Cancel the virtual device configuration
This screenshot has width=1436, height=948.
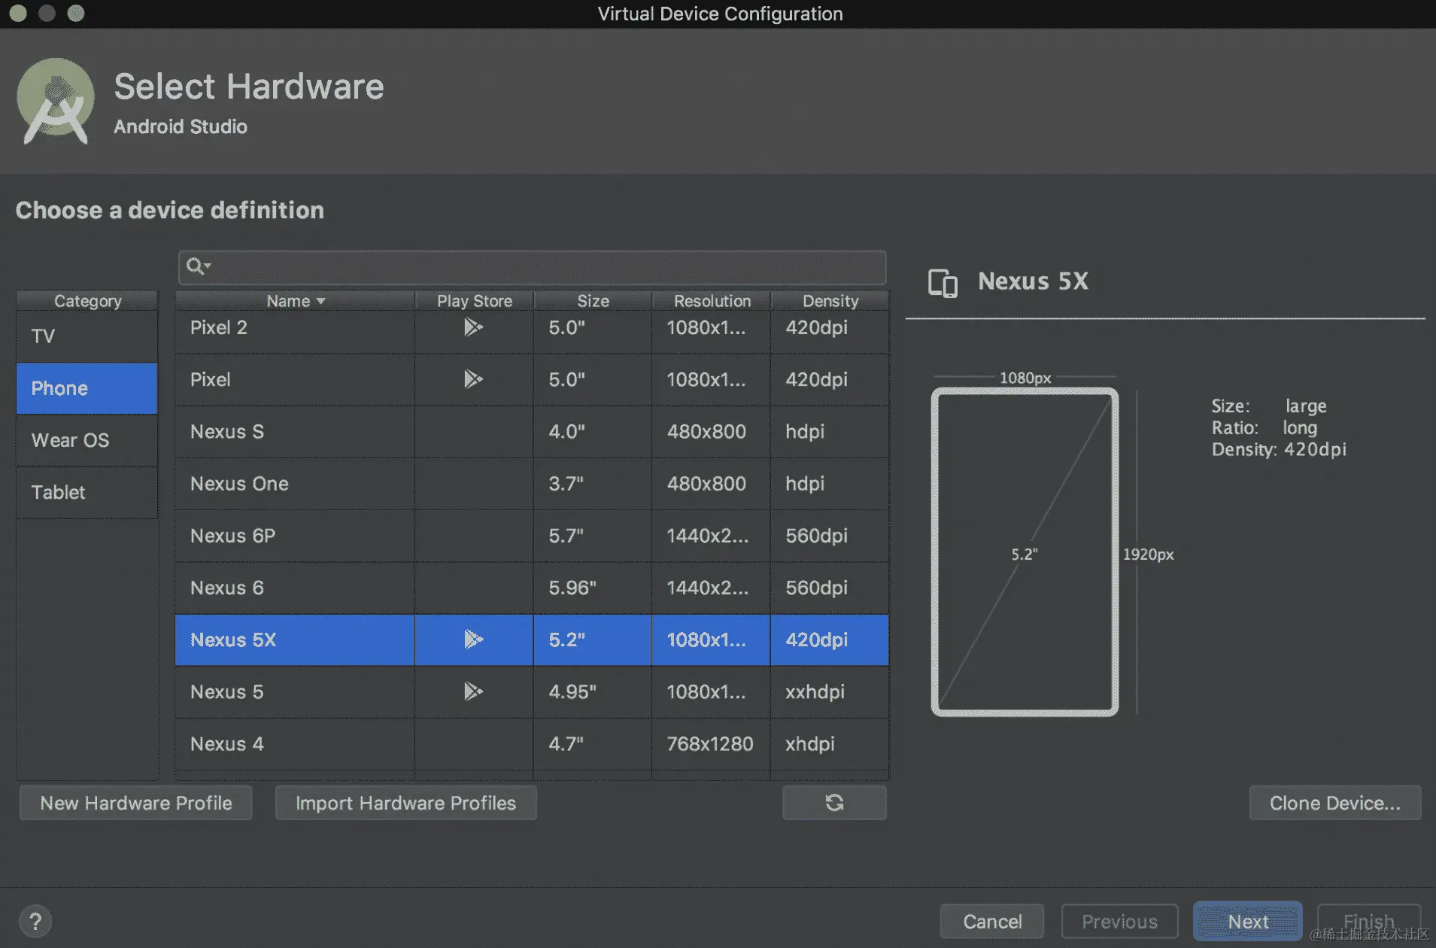click(992, 922)
